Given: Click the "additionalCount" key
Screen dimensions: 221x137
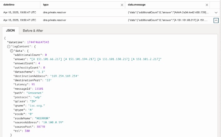Looking at the screenshot, I should click(28, 55).
